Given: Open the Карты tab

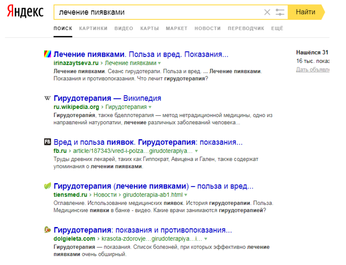Looking at the screenshot, I should (150, 29).
